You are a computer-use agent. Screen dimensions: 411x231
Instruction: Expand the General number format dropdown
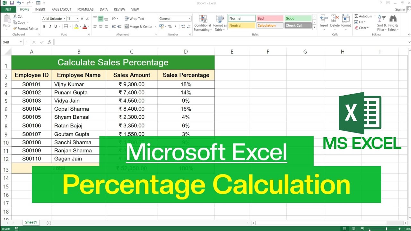190,19
